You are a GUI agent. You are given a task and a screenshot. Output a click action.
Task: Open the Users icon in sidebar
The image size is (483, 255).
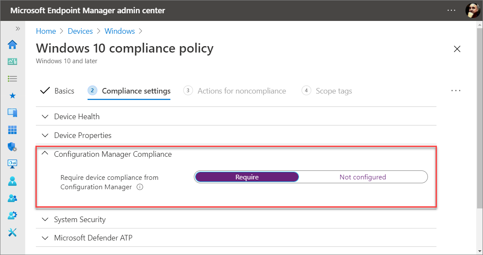(12, 181)
